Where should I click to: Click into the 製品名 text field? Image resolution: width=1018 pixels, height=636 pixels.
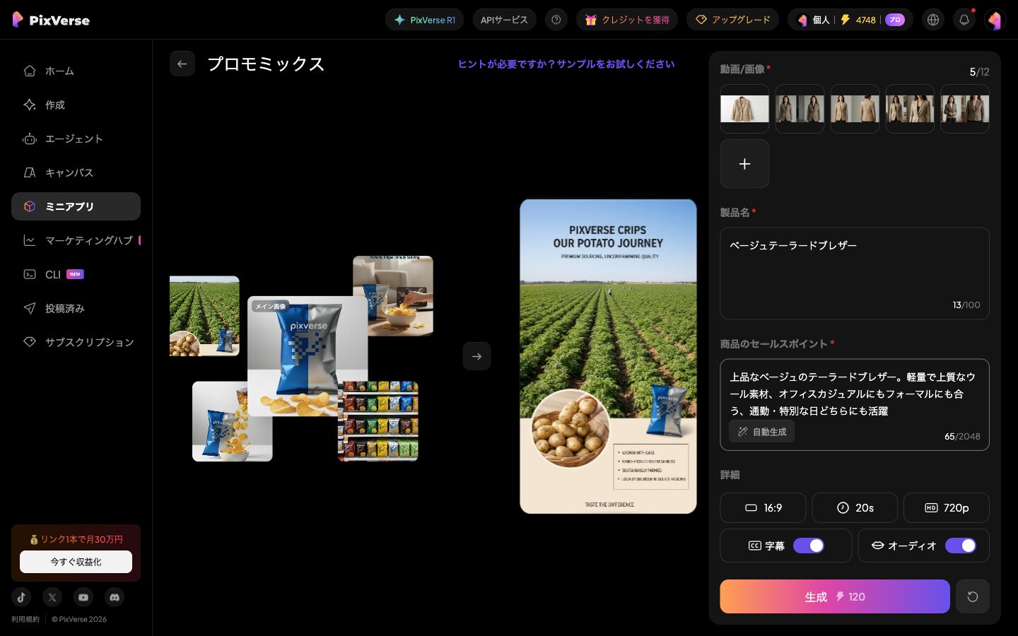point(855,273)
